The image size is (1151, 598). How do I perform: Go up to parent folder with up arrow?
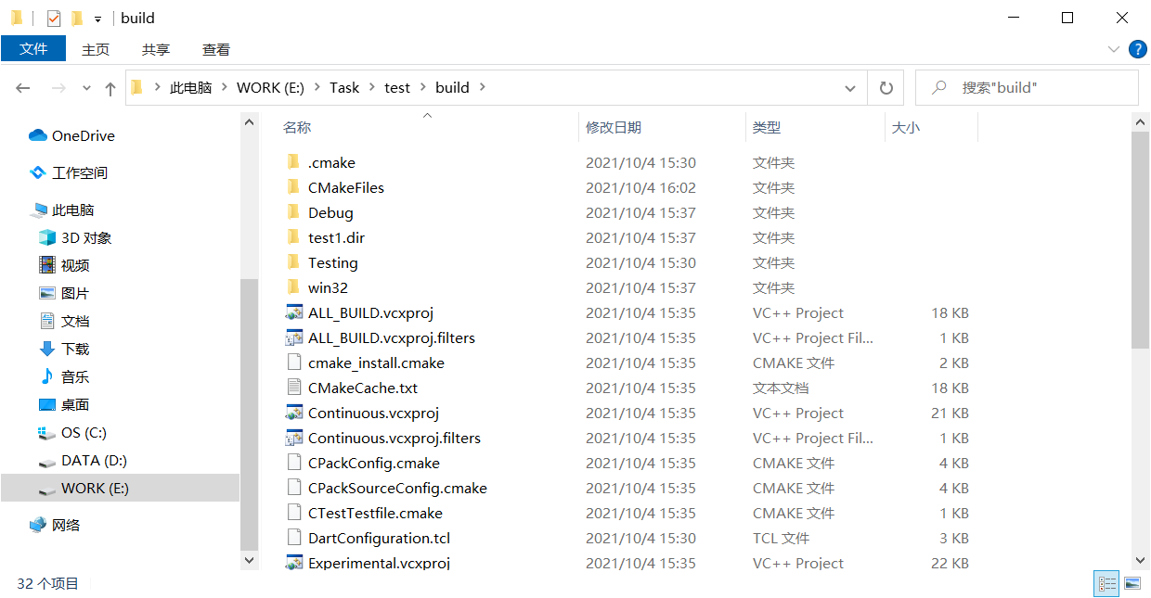pos(110,87)
